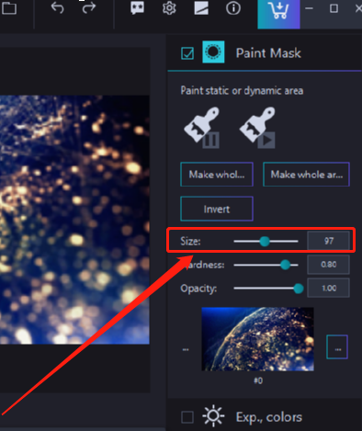Click the Opacity value field showing 1.00
Image resolution: width=362 pixels, height=431 pixels.
coord(328,288)
